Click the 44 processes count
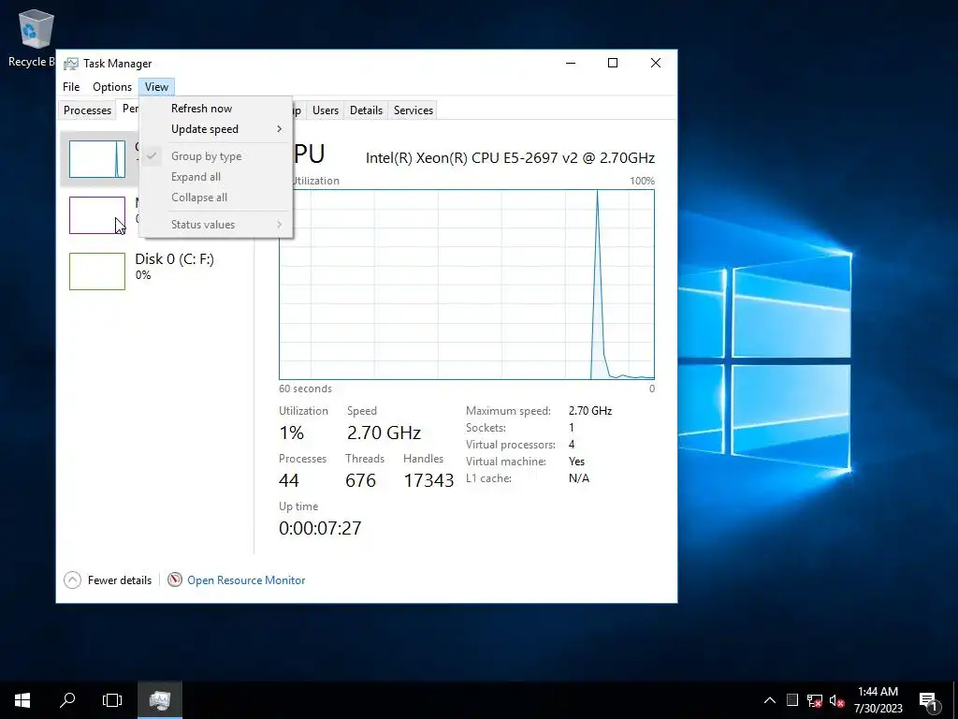Screen dimensions: 958x719 (x=289, y=480)
